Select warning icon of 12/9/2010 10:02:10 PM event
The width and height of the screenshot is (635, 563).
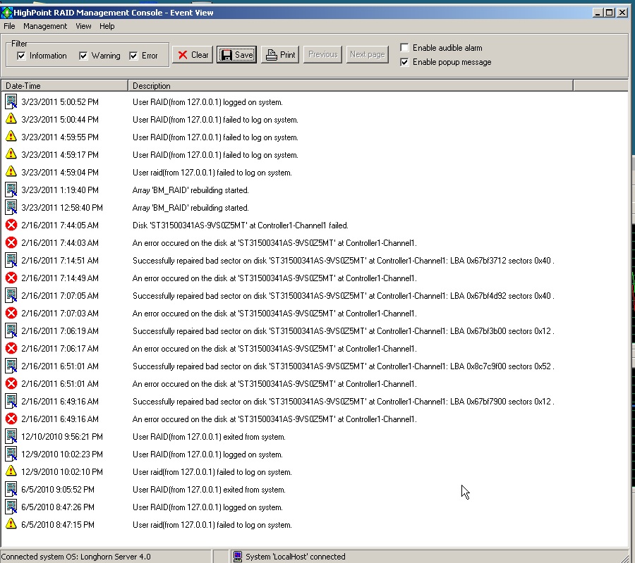[x=11, y=471]
